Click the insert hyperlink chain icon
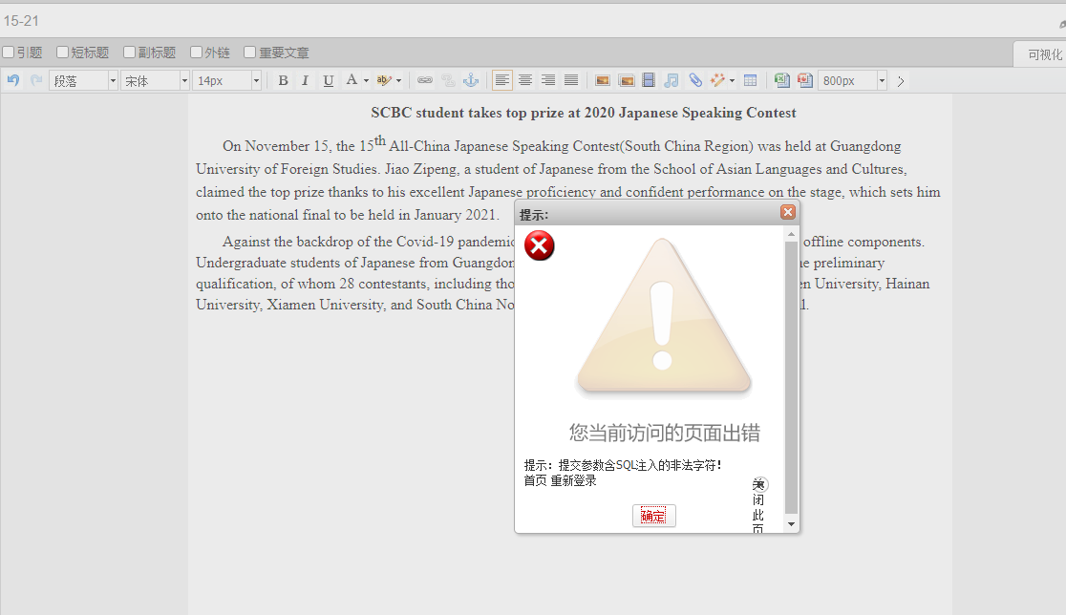The width and height of the screenshot is (1066, 615). 425,81
